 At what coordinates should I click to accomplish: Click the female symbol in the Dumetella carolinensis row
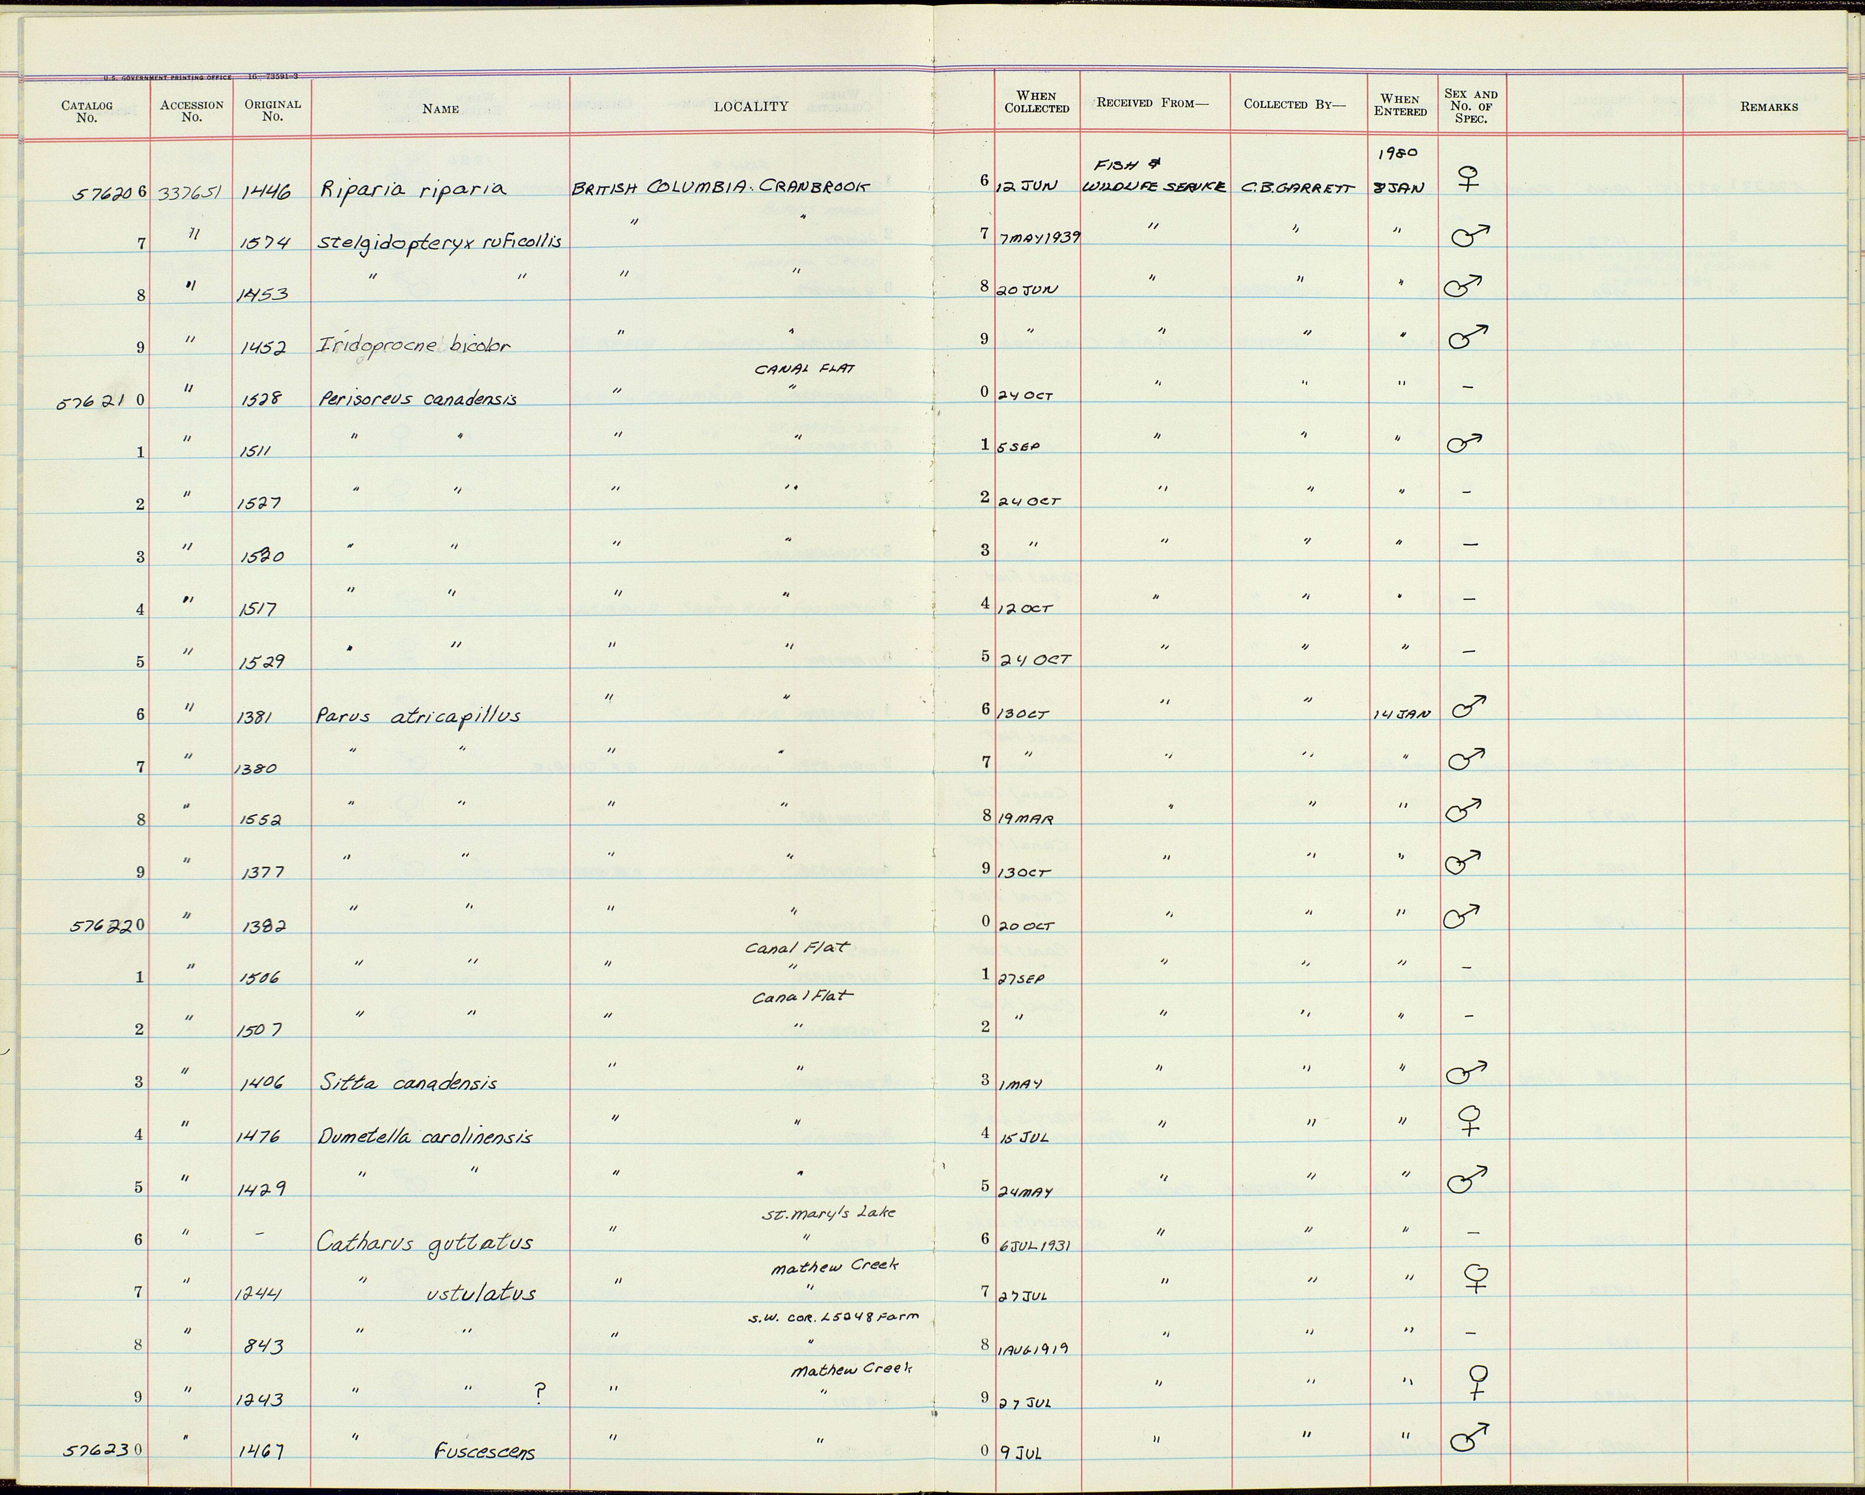click(1470, 1120)
